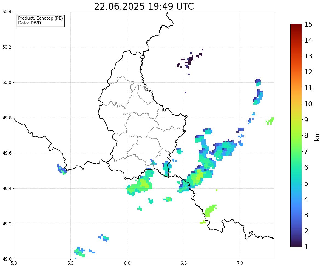The height and width of the screenshot is (268, 323).
Task: Click the longitude axis label "6.0"
Action: (127, 263)
